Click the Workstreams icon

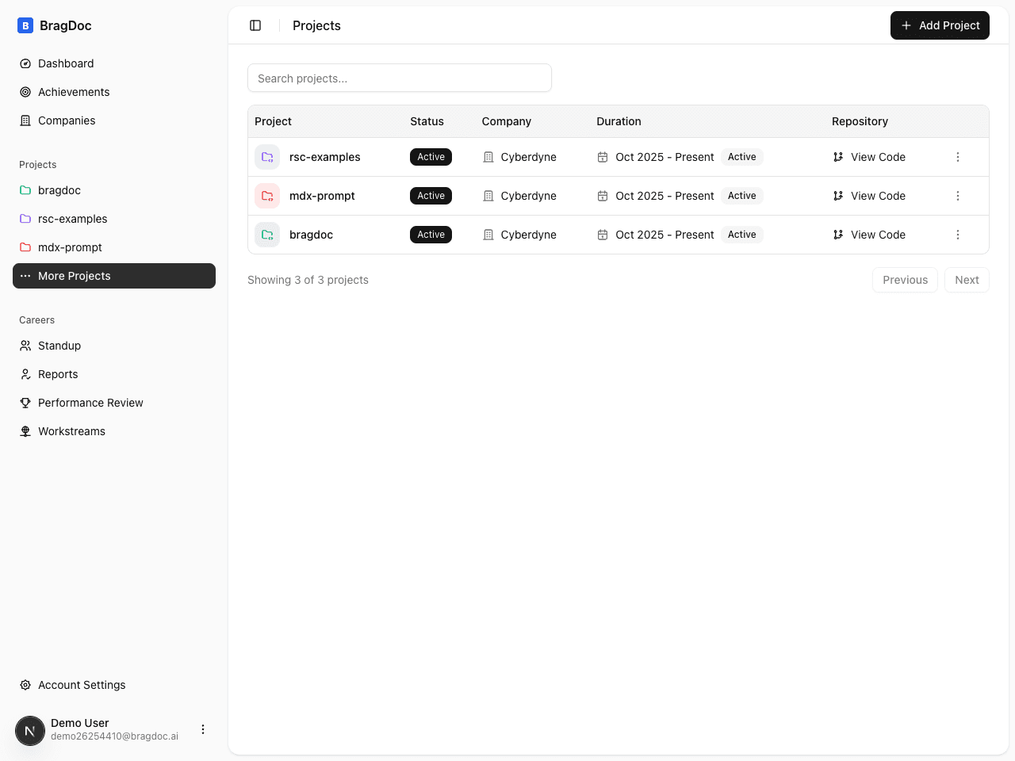click(26, 431)
